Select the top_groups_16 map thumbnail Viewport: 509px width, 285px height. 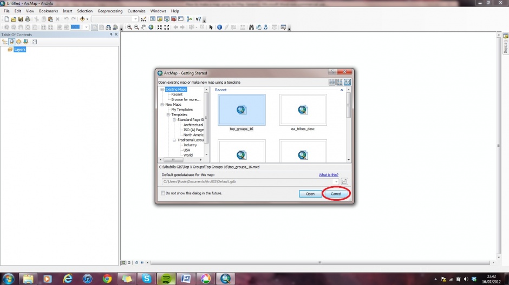[242, 110]
